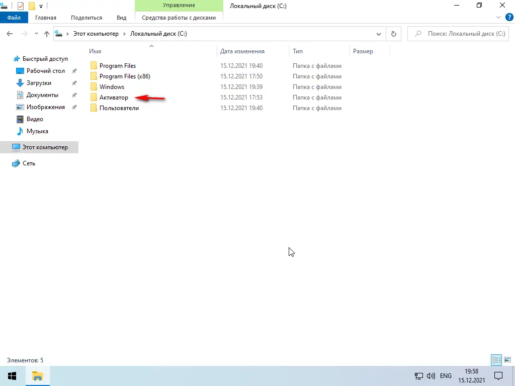Open the taskbar clock showing 19:58

click(472, 376)
